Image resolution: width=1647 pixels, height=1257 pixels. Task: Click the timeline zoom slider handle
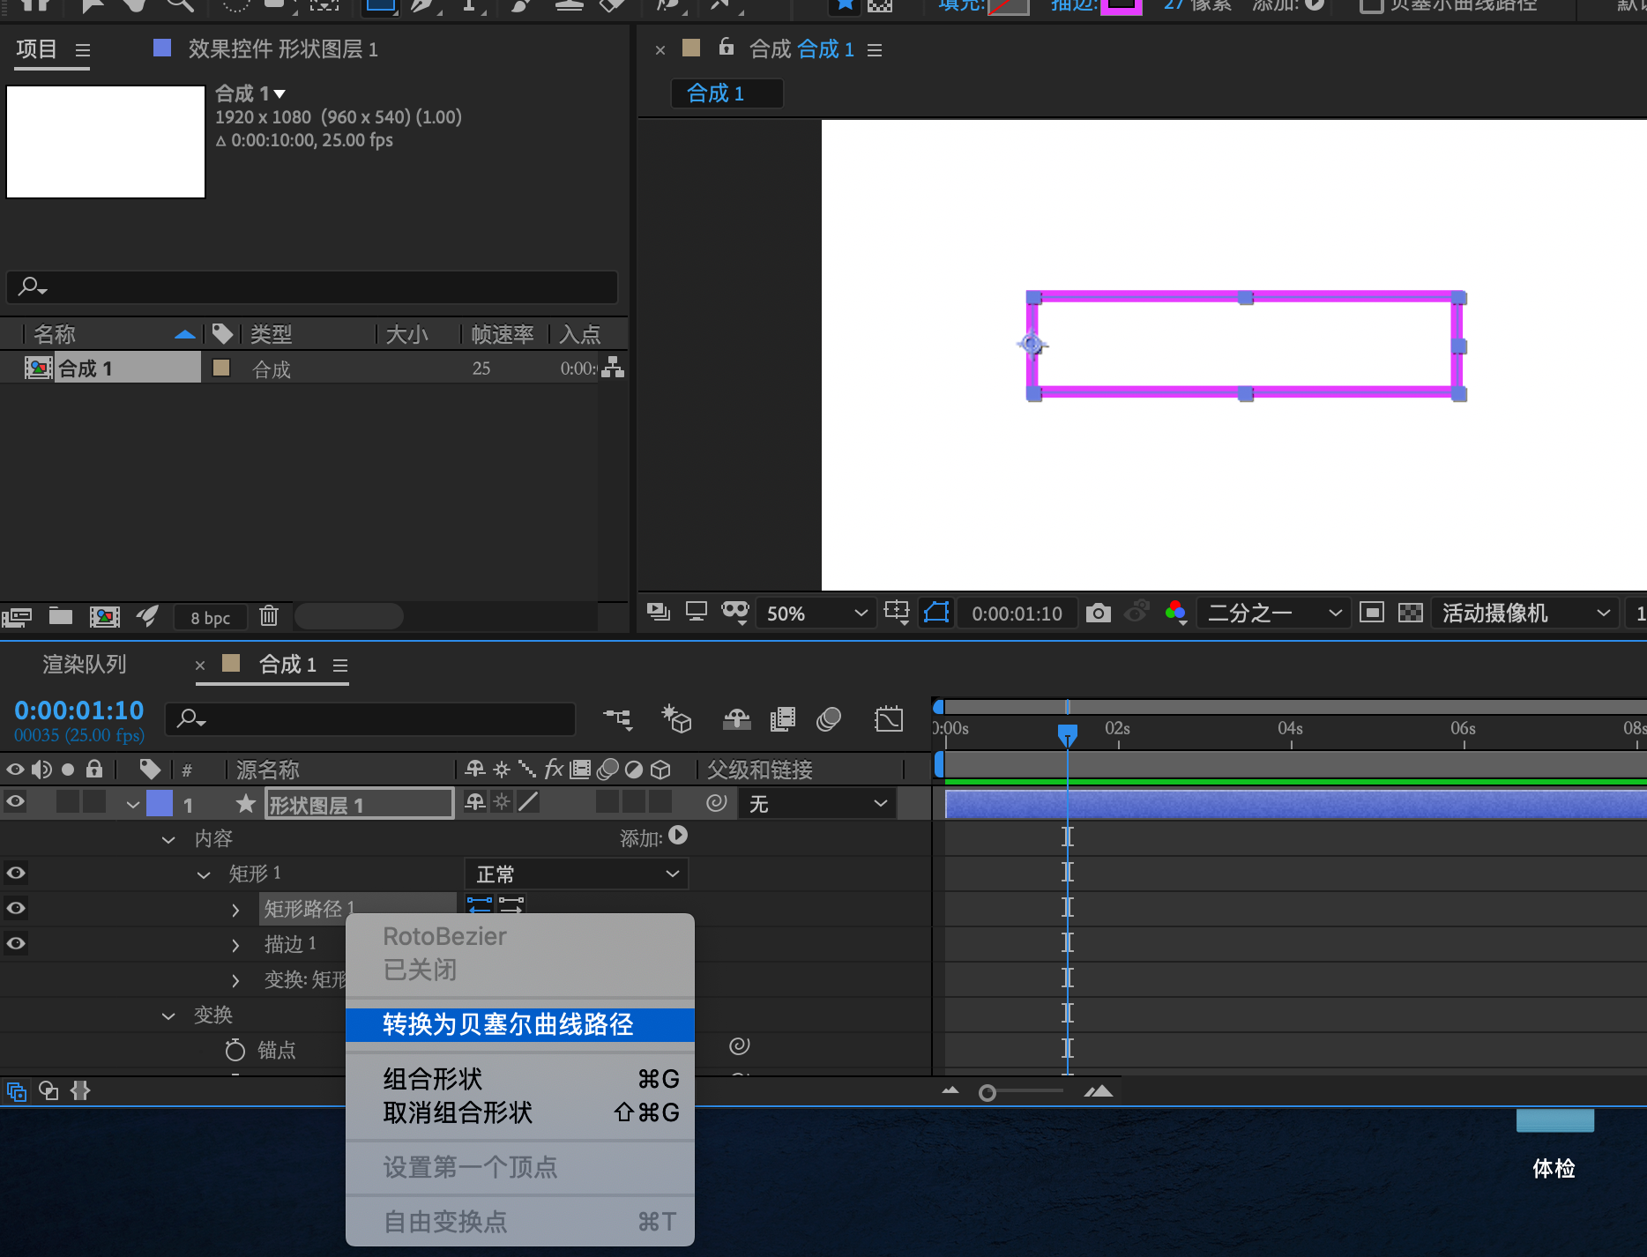pos(987,1093)
